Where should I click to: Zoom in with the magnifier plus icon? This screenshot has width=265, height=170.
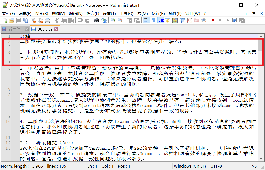click(113, 20)
